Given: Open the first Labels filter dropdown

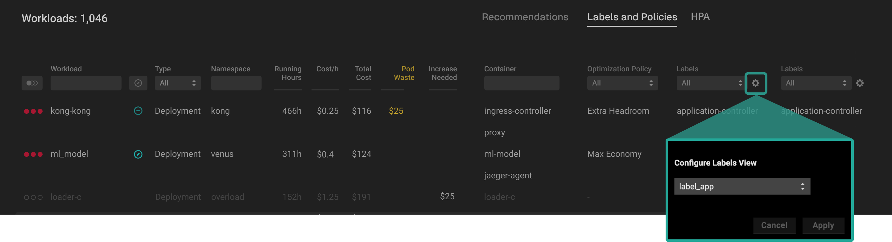Looking at the screenshot, I should click(709, 83).
